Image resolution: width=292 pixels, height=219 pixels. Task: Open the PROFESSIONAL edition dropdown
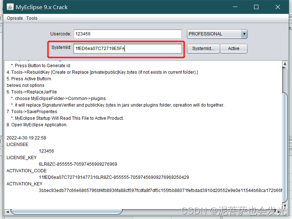point(217,34)
